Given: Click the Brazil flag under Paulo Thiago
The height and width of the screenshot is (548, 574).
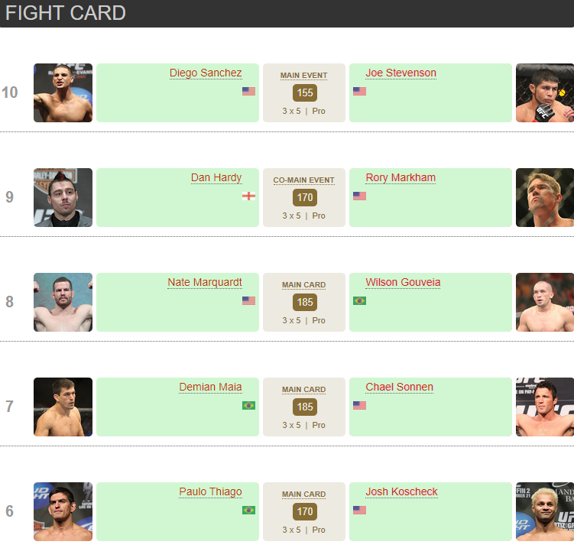Looking at the screenshot, I should click(248, 510).
